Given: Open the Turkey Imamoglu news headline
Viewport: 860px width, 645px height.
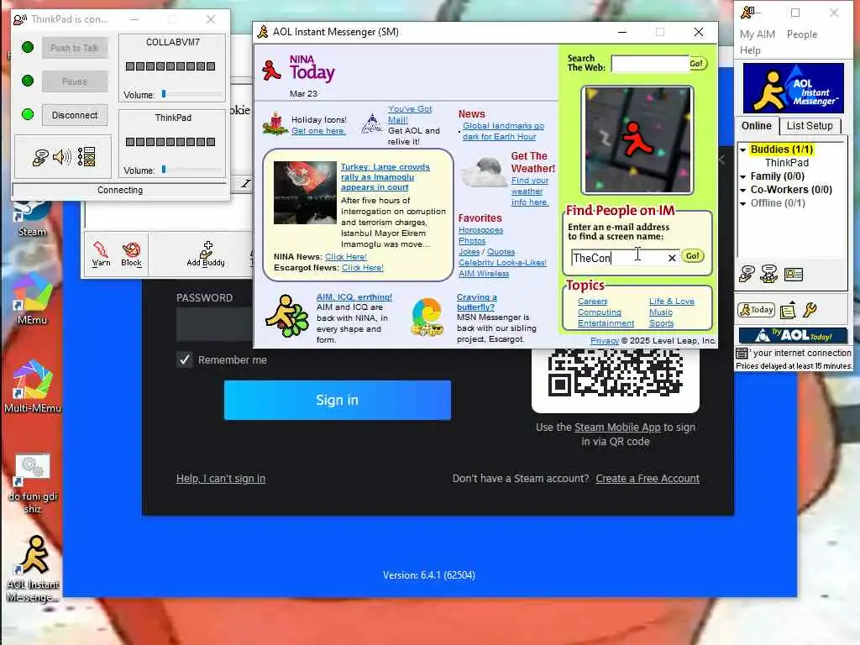Looking at the screenshot, I should click(x=385, y=176).
